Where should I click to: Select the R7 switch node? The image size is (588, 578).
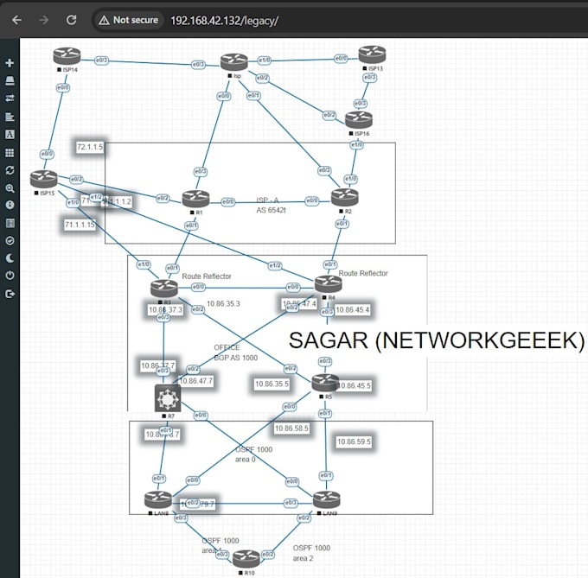tap(168, 397)
